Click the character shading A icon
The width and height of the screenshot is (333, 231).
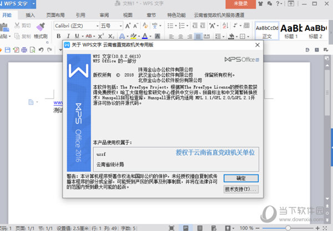pos(158,36)
